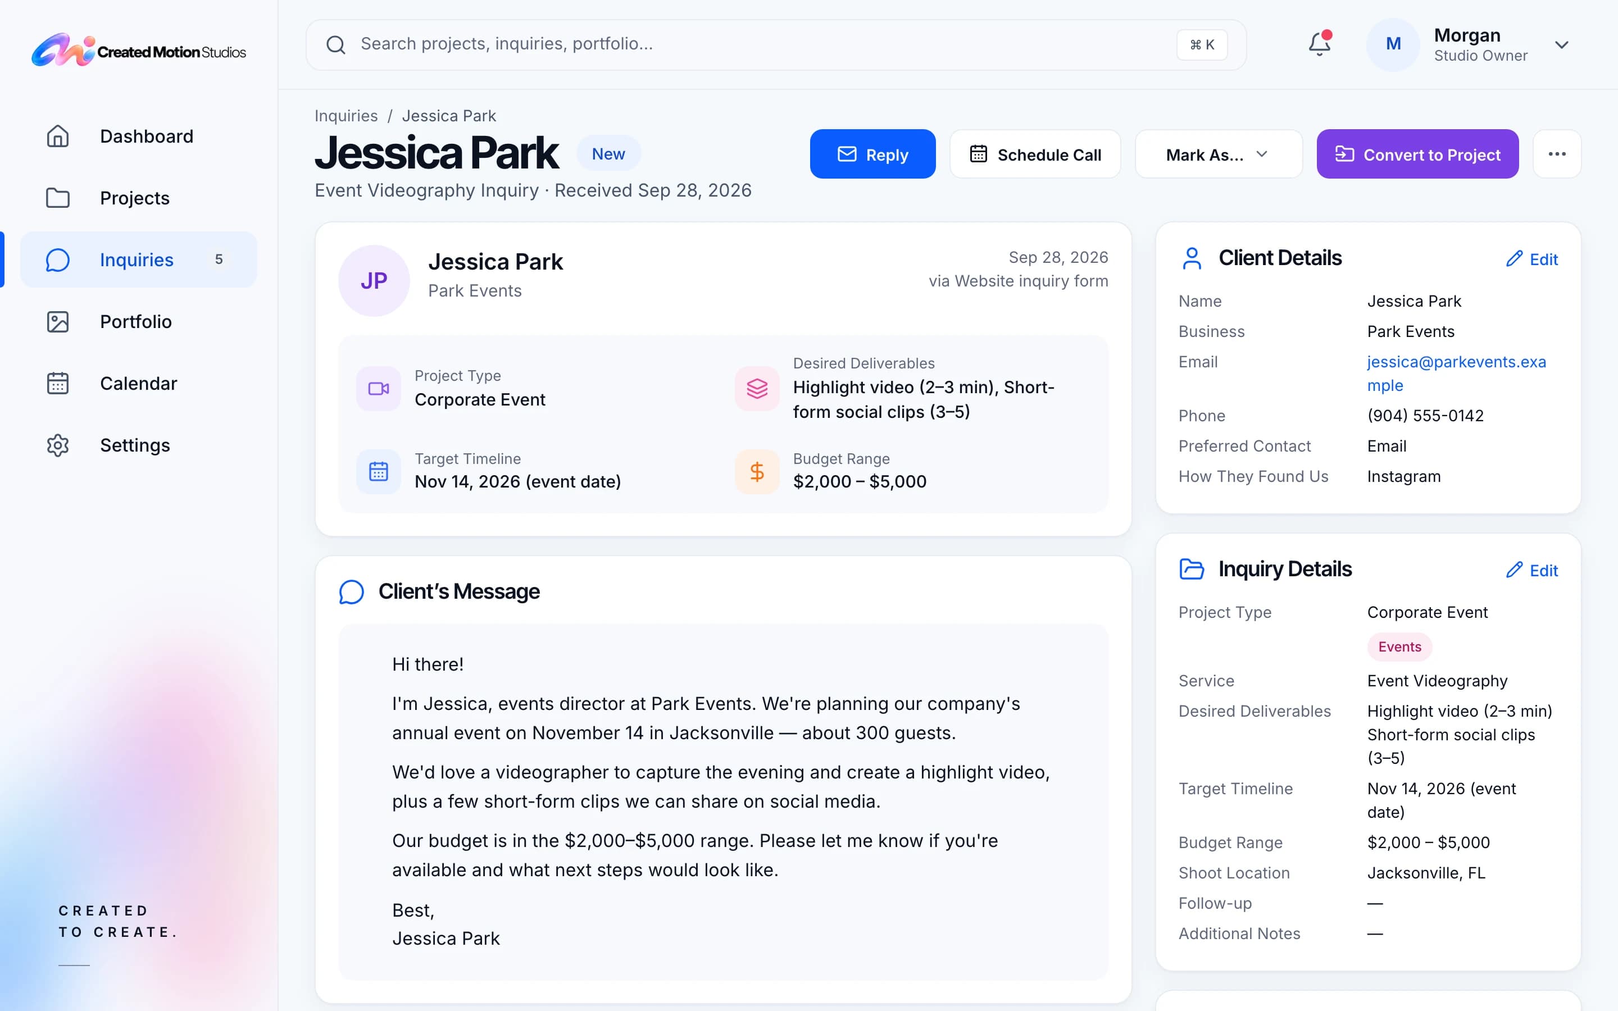Click the Inquiry Details folder icon
Screen dimensions: 1618x1011
click(x=1192, y=569)
